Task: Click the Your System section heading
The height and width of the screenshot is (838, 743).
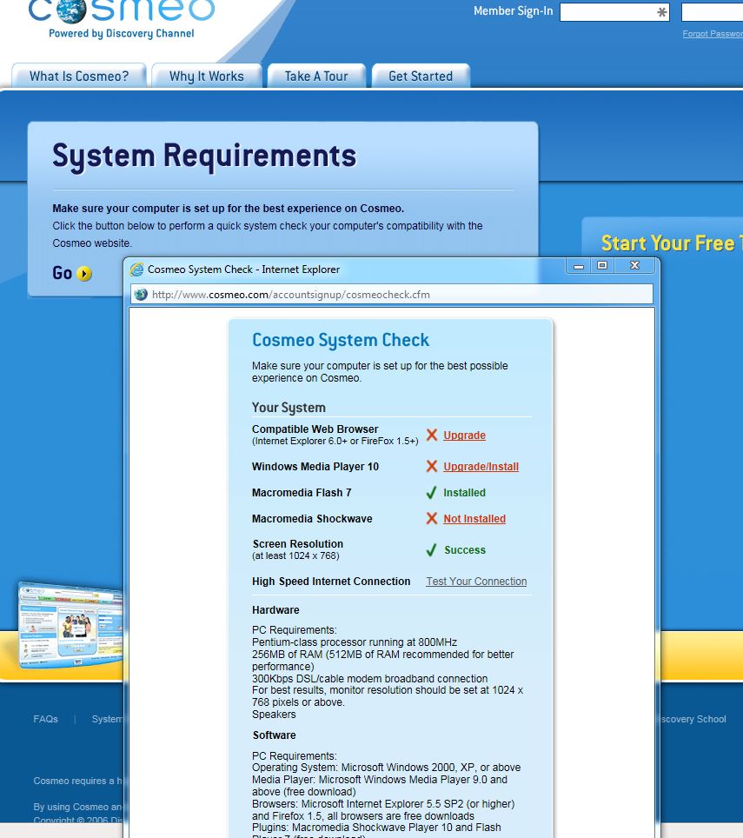Action: [x=289, y=408]
